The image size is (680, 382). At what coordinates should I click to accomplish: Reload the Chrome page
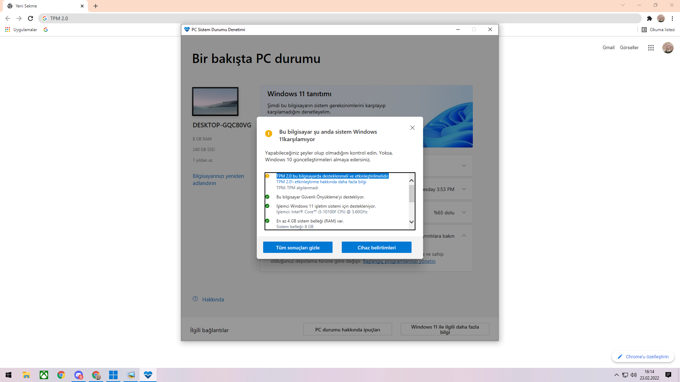coord(30,18)
